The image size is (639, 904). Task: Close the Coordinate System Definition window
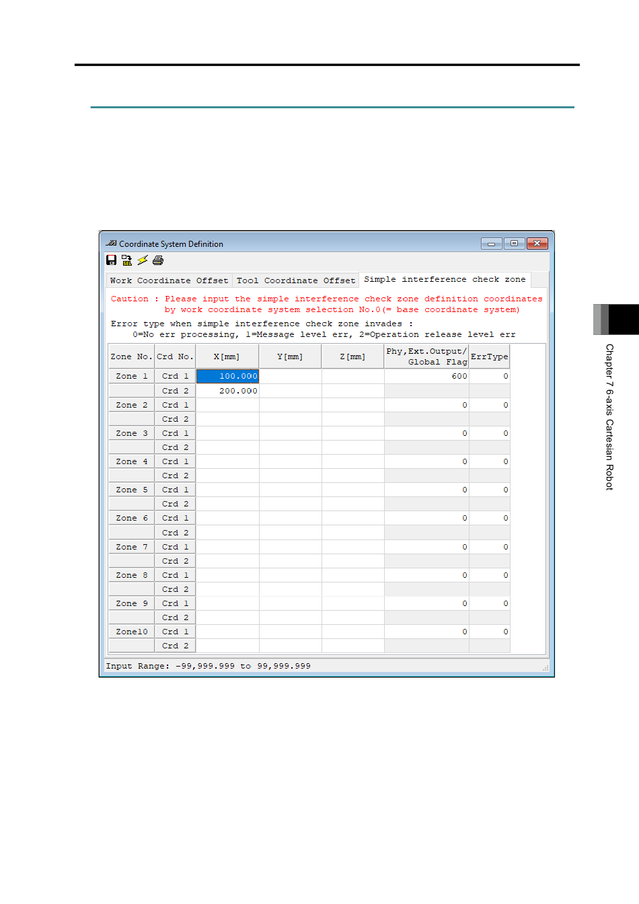[537, 243]
